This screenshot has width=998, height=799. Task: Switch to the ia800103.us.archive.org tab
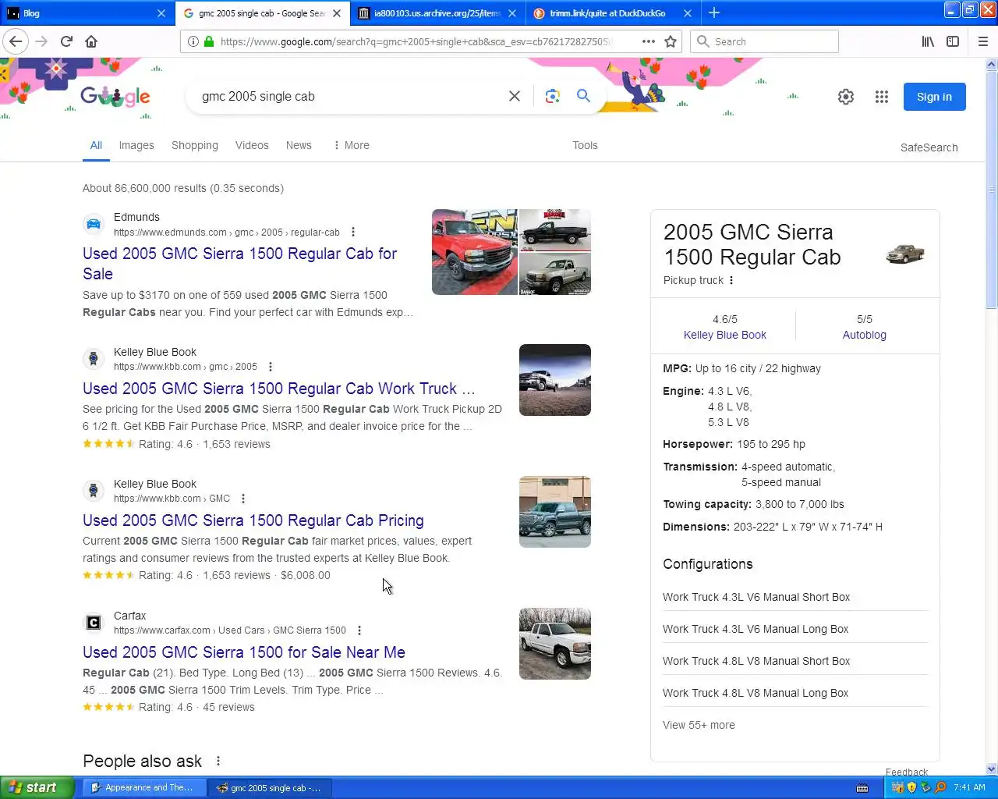(437, 13)
